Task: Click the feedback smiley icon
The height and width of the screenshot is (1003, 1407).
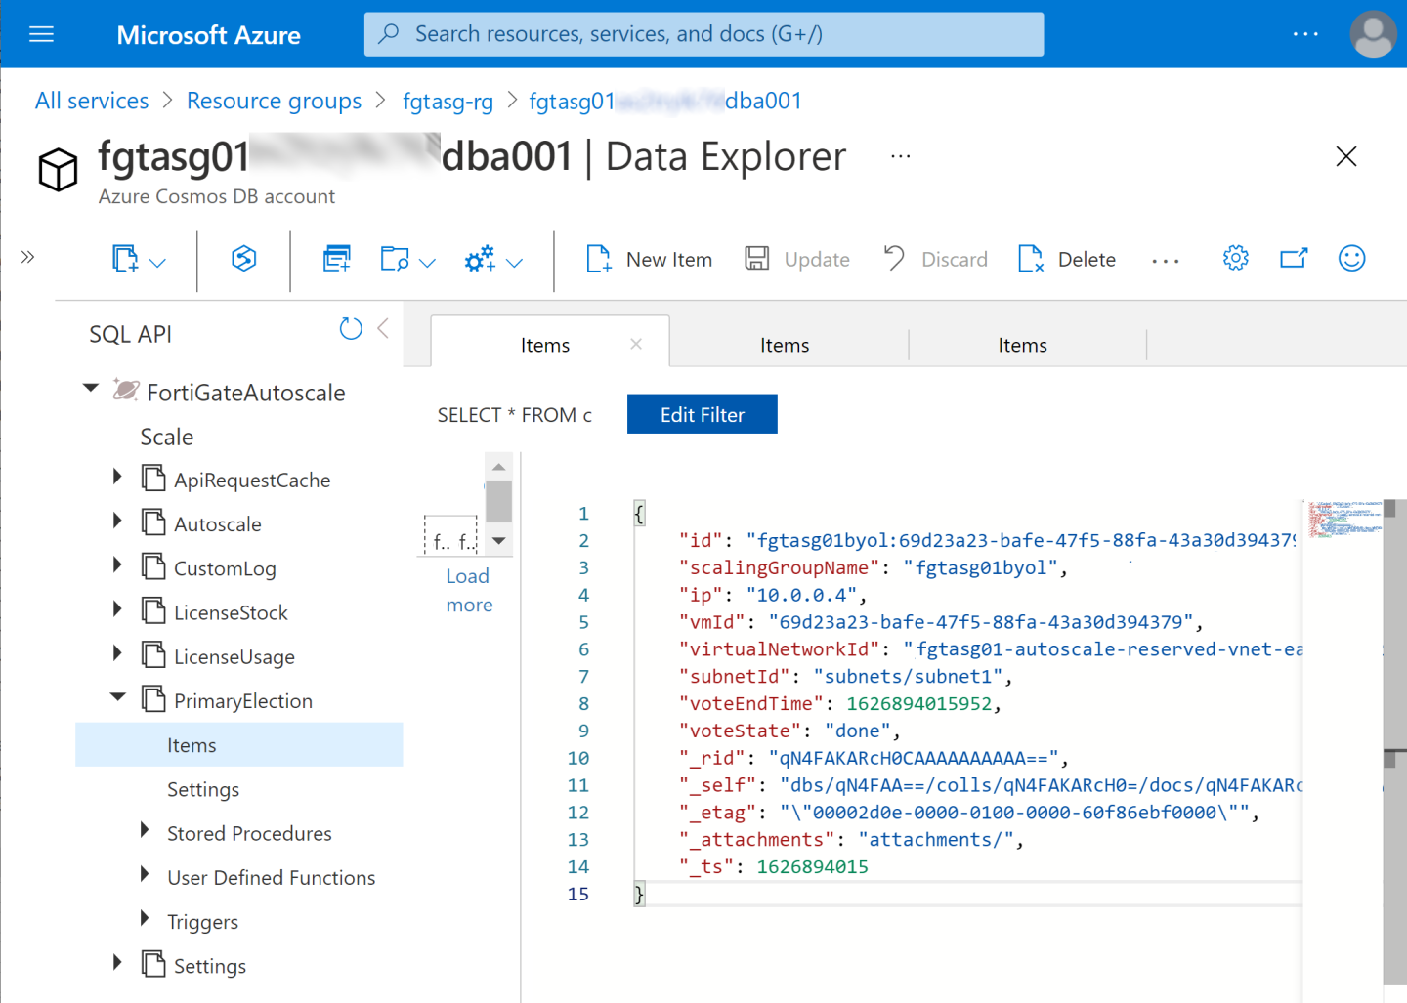Action: (1351, 259)
